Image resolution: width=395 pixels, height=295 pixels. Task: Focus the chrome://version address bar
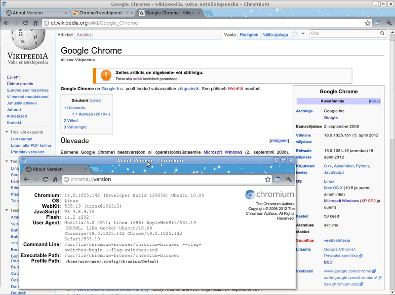coord(166,179)
